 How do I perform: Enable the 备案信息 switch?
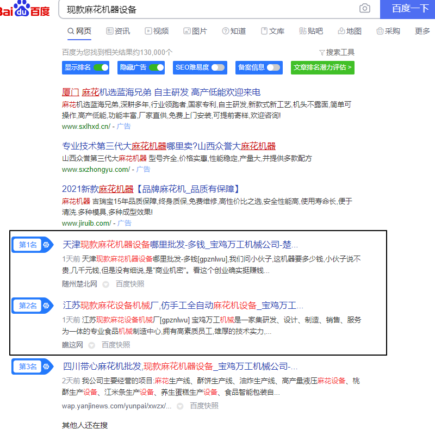[274, 67]
